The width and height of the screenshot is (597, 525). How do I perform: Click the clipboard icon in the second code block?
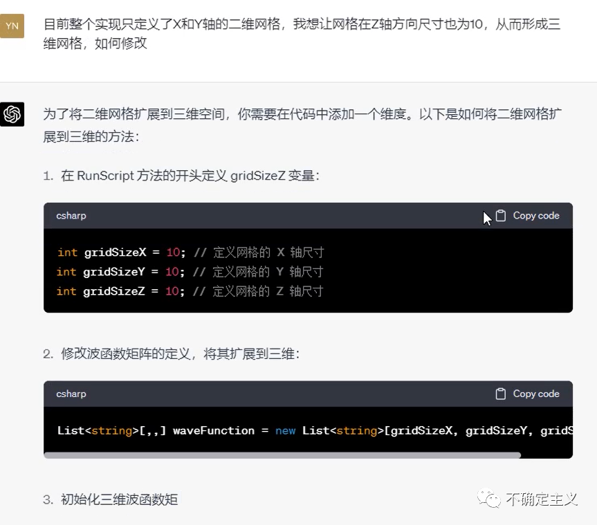coord(502,394)
